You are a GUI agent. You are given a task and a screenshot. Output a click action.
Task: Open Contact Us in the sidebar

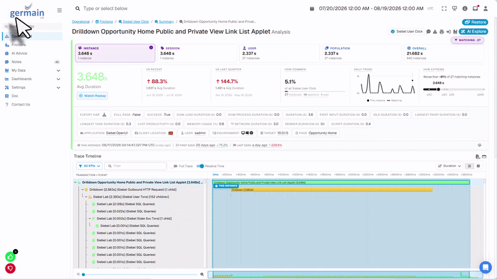click(21, 104)
